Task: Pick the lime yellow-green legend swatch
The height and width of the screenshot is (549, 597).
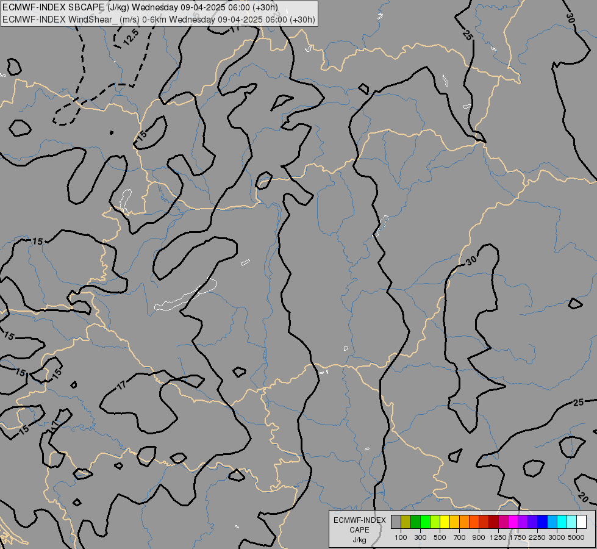Action: click(x=435, y=522)
